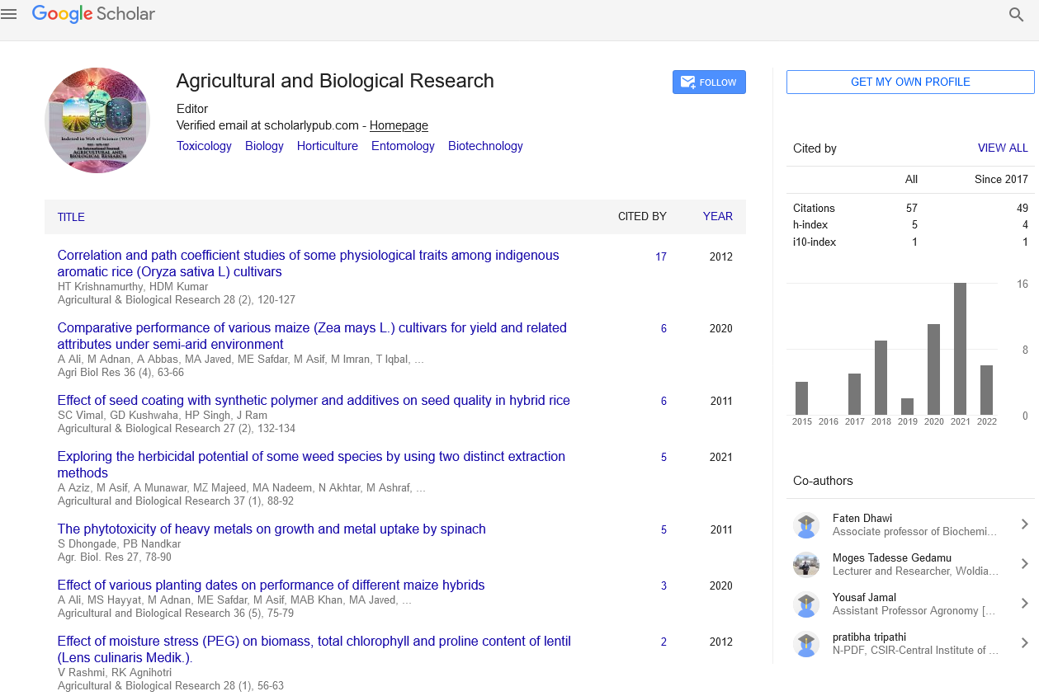Click pratibha tripathi's avatar icon
Screen dimensions: 1039x696
(806, 644)
